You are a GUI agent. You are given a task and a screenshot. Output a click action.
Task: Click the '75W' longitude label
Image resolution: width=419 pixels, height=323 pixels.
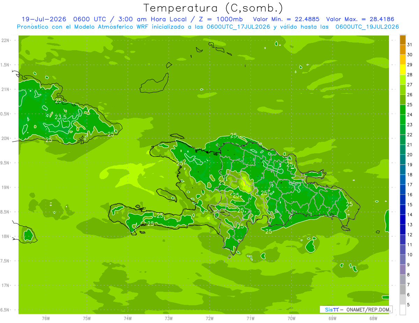(87, 318)
